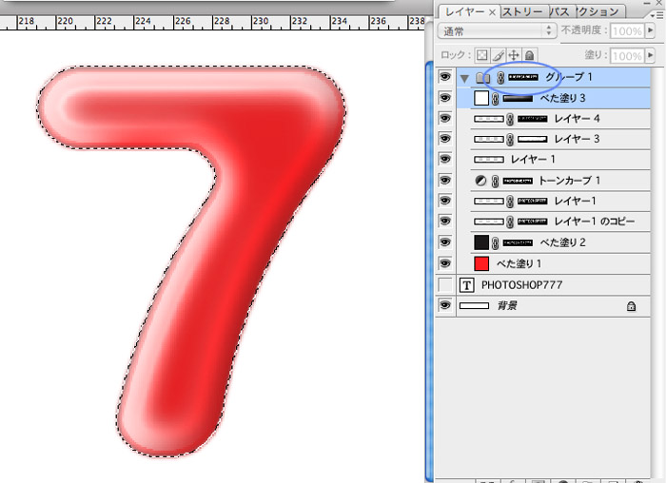Click the lock all padlock icon
Viewport: 666px width, 483px height.
pyautogui.click(x=529, y=56)
